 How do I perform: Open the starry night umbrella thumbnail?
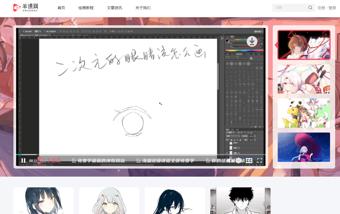coord(304,147)
